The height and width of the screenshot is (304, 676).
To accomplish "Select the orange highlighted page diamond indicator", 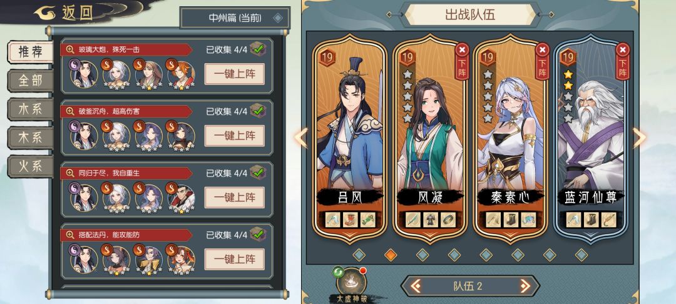I will [x=390, y=255].
